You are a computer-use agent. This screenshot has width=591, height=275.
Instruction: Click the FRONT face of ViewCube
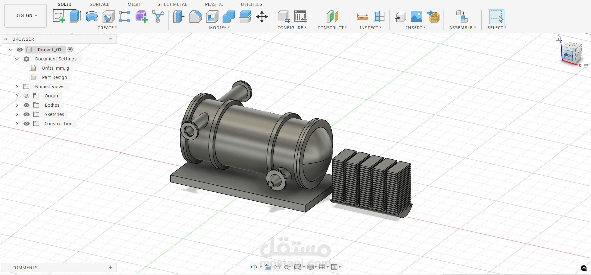point(568,55)
